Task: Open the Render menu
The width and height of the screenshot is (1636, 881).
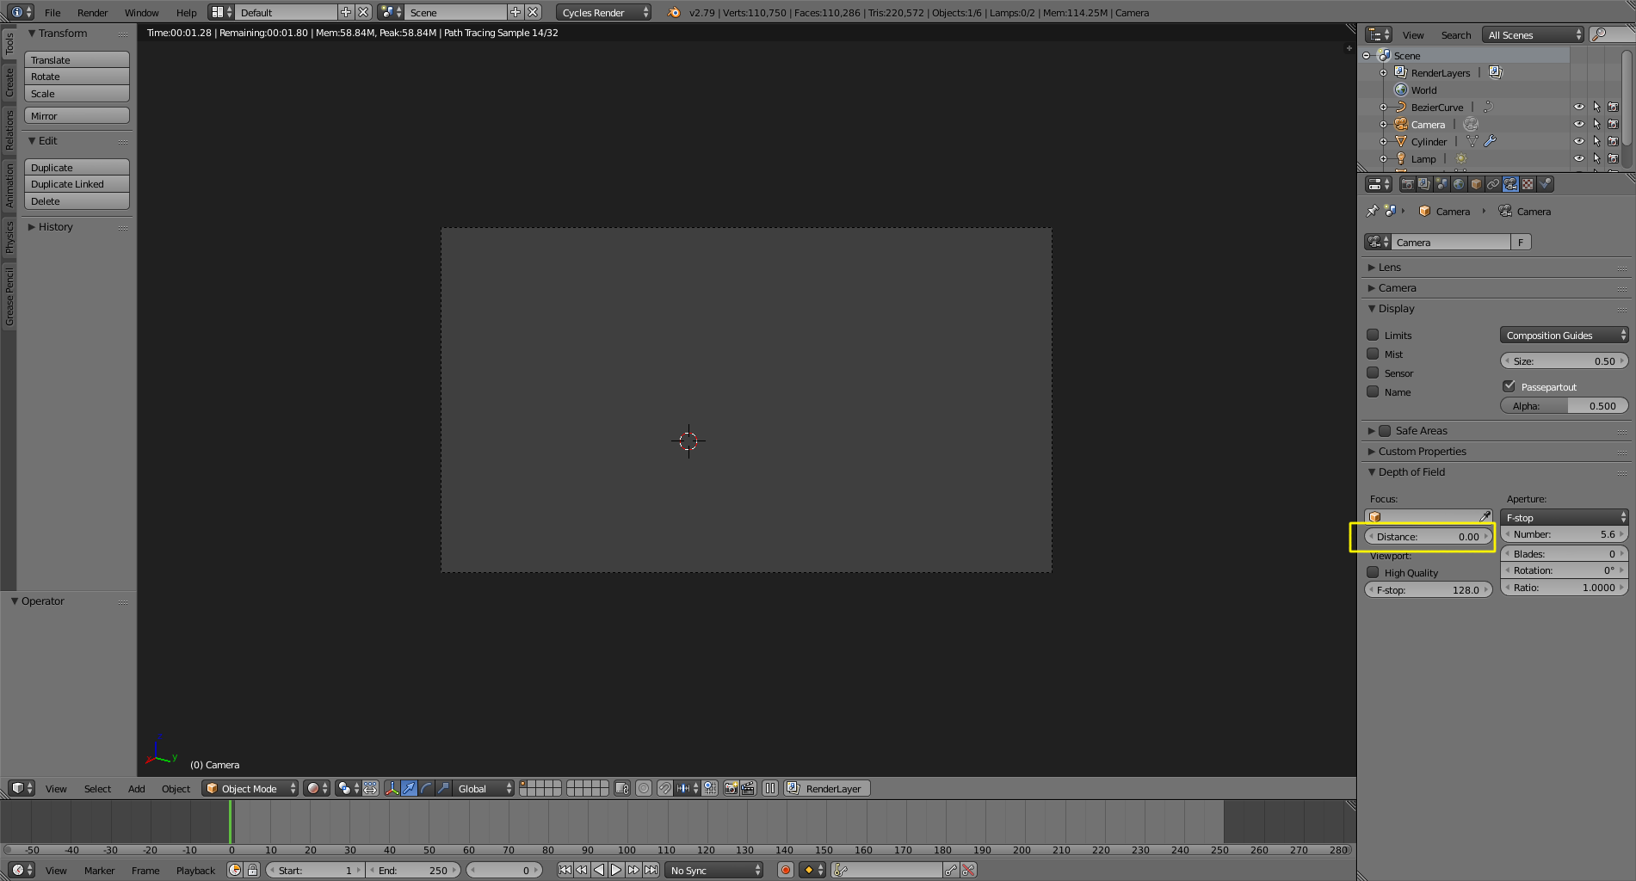Action: point(92,12)
